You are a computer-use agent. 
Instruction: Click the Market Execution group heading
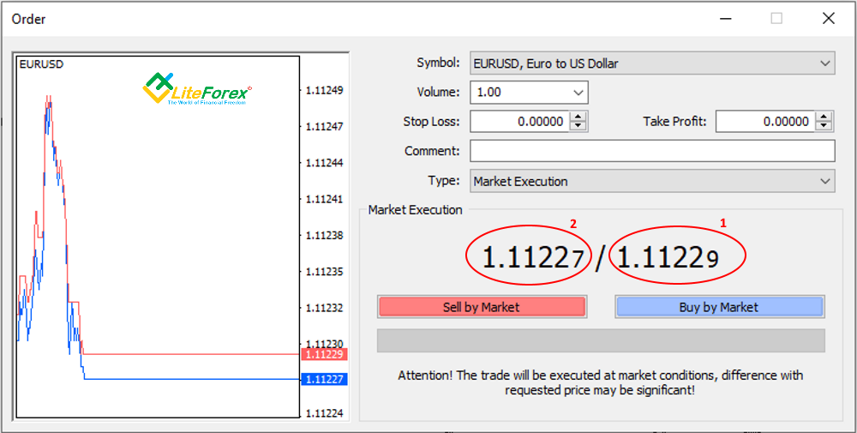[x=416, y=210]
